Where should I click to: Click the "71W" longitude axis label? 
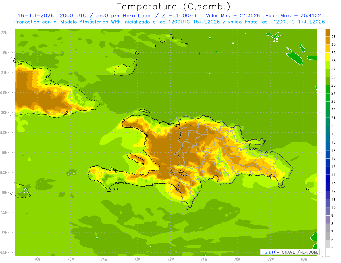pos(204,259)
